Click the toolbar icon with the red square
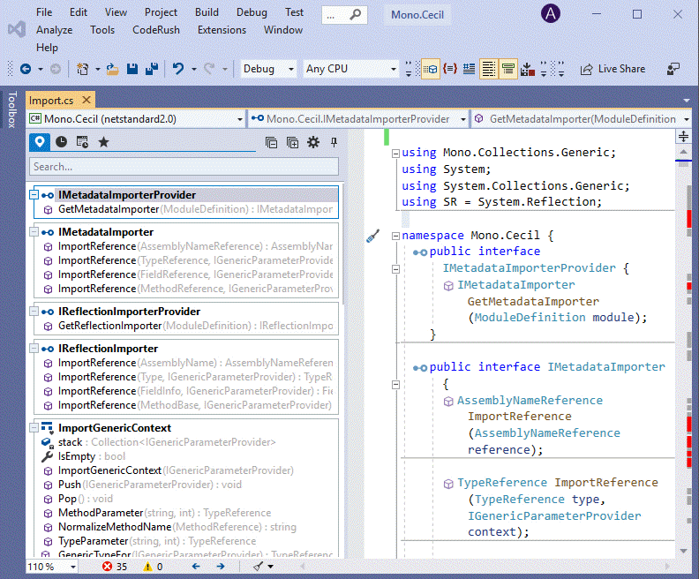699x579 pixels. [528, 69]
